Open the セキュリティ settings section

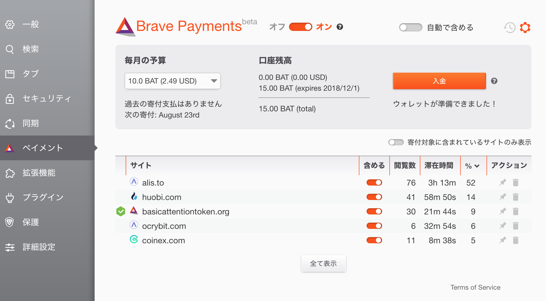(x=47, y=98)
